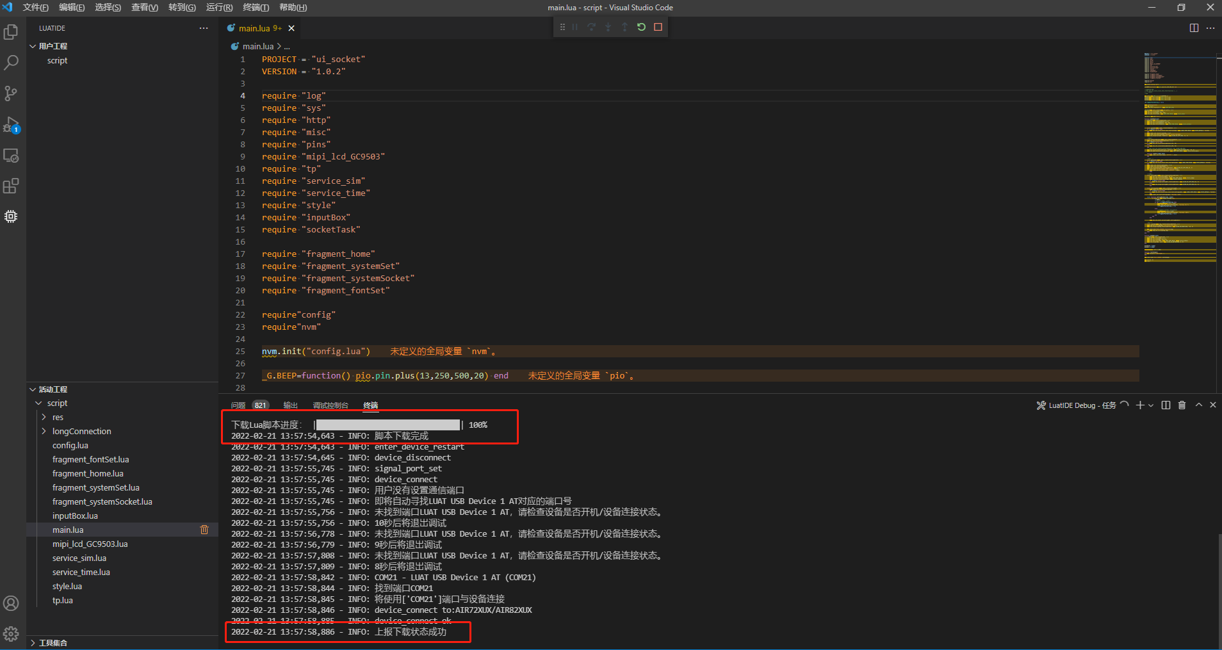
Task: Open the Manage gear icon
Action: pos(11,634)
